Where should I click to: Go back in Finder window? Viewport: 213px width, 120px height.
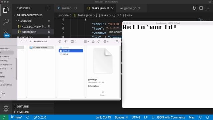pos(21,41)
